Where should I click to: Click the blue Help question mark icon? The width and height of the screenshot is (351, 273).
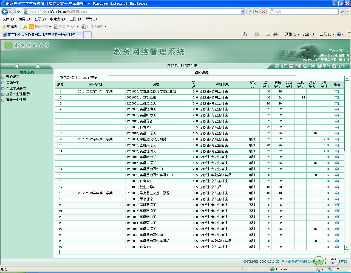pyautogui.click(x=339, y=34)
